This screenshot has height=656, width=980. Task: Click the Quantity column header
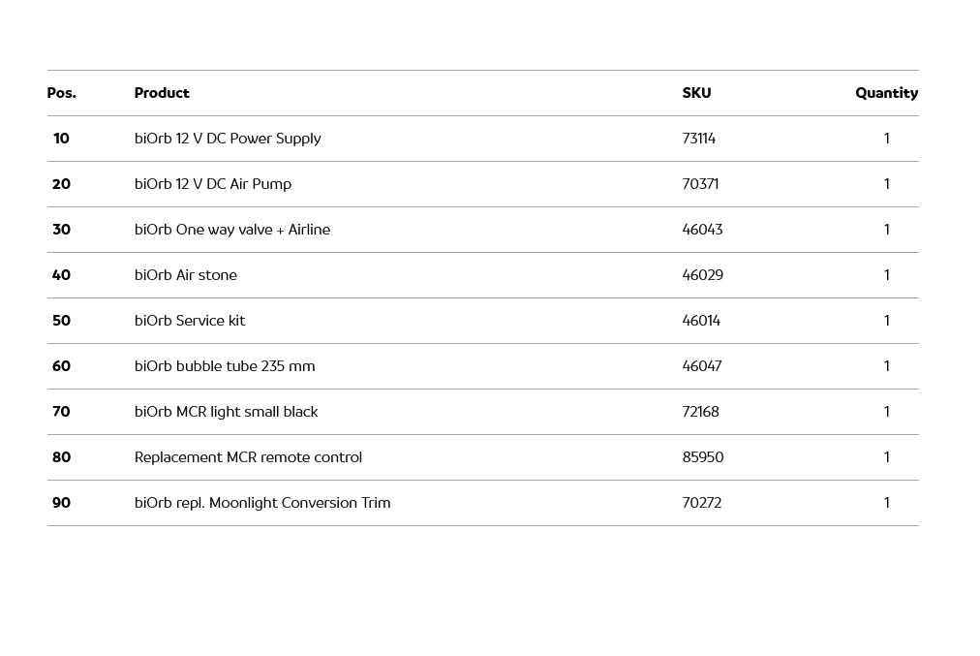point(886,93)
